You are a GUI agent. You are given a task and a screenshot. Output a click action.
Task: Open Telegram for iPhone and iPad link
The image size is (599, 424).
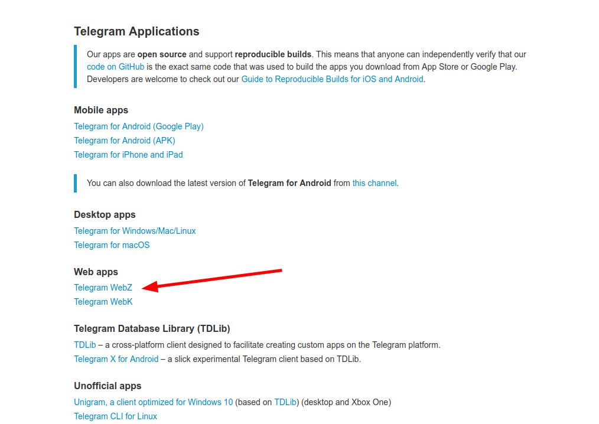[x=128, y=155]
